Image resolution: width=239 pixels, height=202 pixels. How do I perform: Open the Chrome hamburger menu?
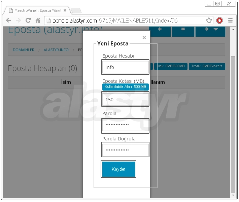tap(230, 20)
